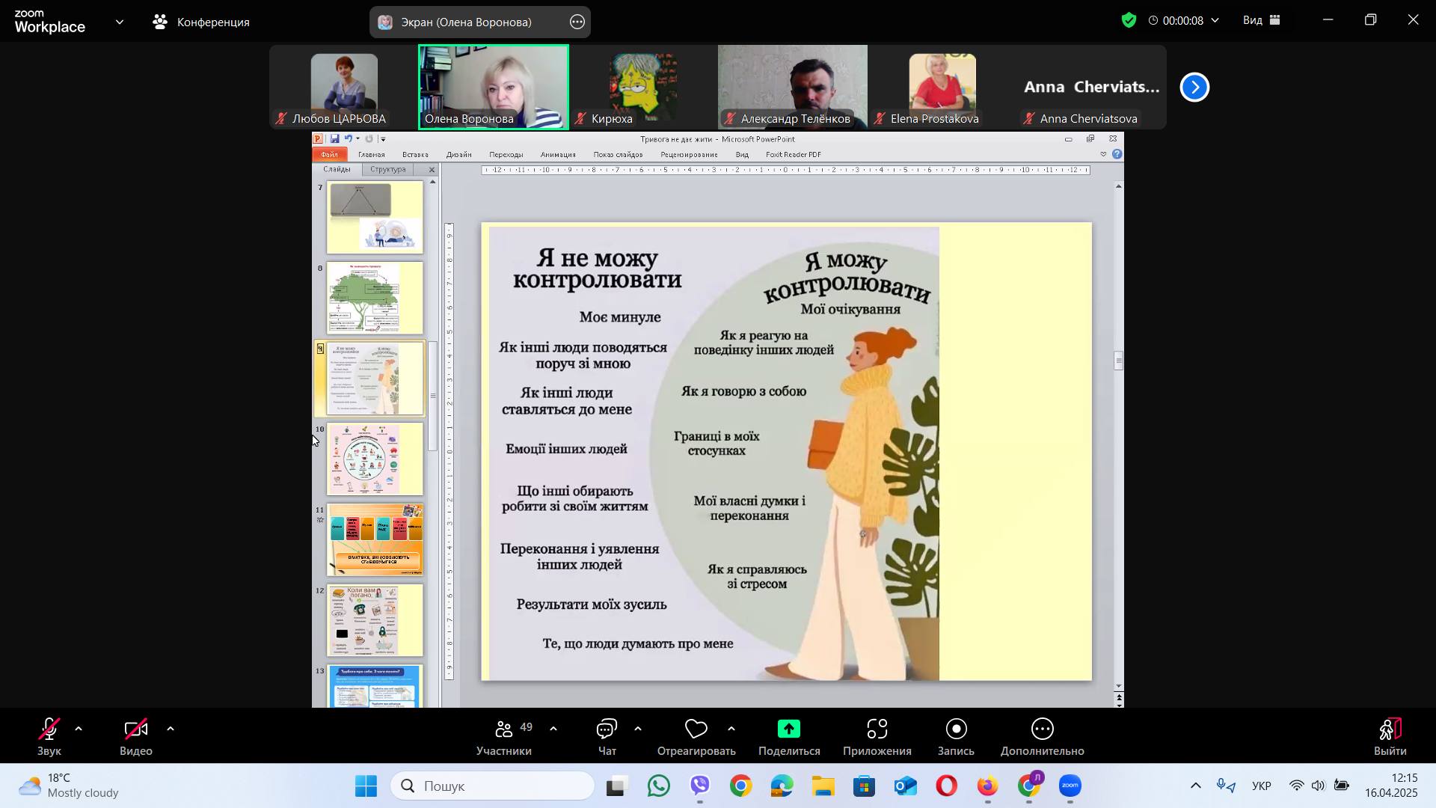Expand video settings arrow next to camera
1436x808 pixels.
(171, 729)
